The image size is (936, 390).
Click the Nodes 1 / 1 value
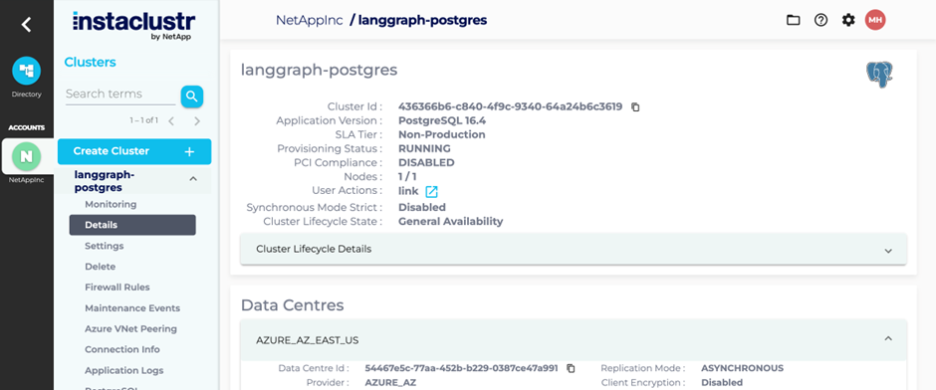[407, 177]
